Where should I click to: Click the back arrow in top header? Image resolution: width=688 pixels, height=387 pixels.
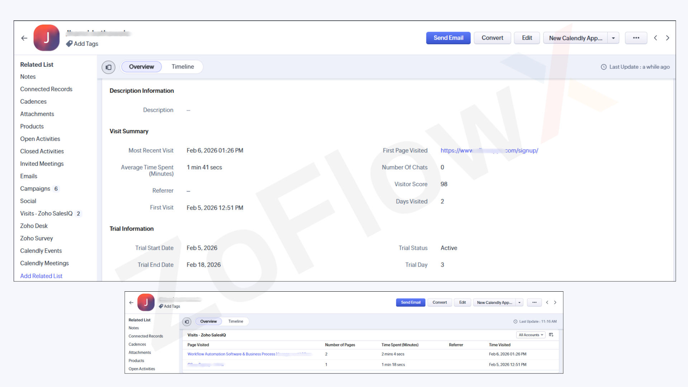pyautogui.click(x=24, y=38)
